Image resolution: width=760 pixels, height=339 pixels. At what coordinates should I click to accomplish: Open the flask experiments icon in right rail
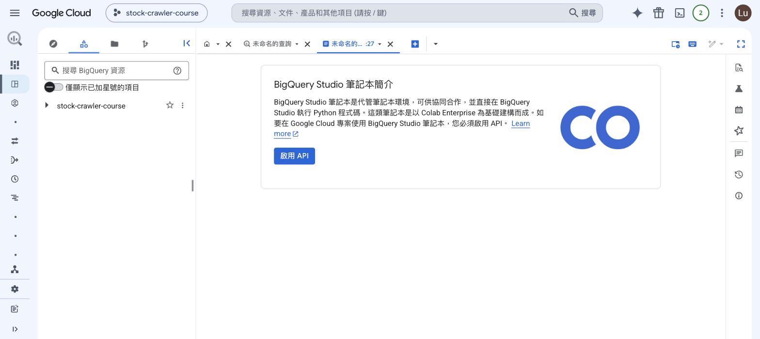[739, 89]
